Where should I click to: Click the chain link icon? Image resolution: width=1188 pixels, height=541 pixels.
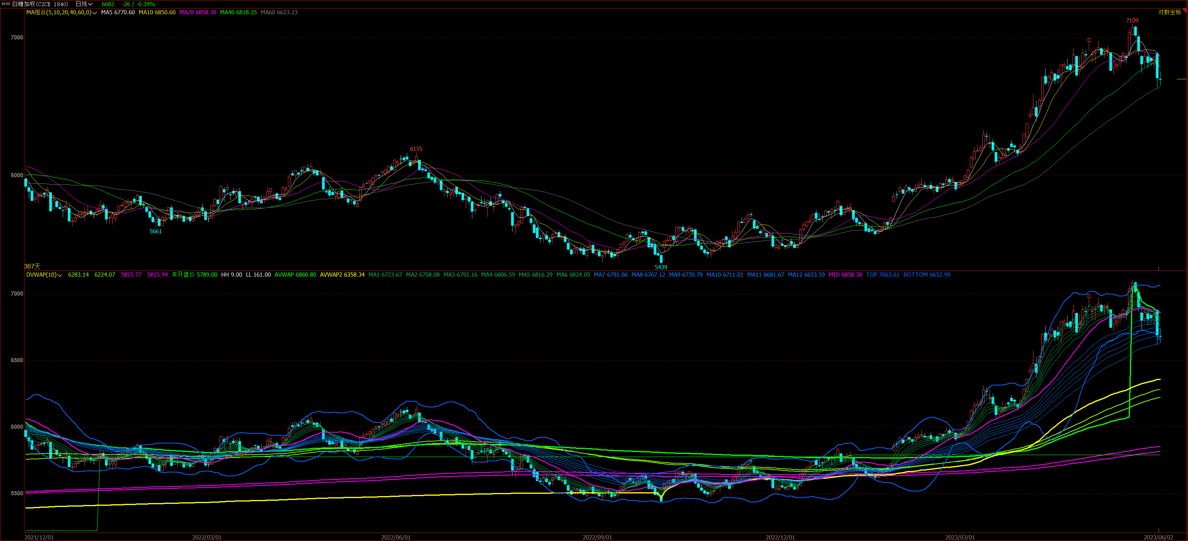tap(6, 4)
